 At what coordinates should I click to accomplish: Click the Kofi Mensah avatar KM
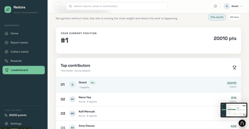[x=72, y=114]
